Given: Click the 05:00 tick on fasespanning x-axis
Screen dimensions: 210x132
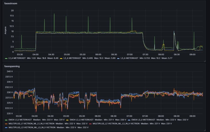Looking at the screenshot, I should click(x=66, y=116).
